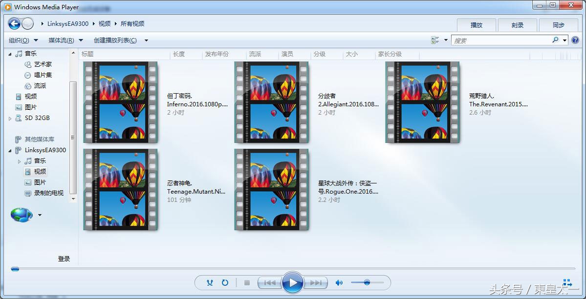Click the media sharing globe icon above 登录
Viewport: 586px width, 299px height.
(x=20, y=215)
